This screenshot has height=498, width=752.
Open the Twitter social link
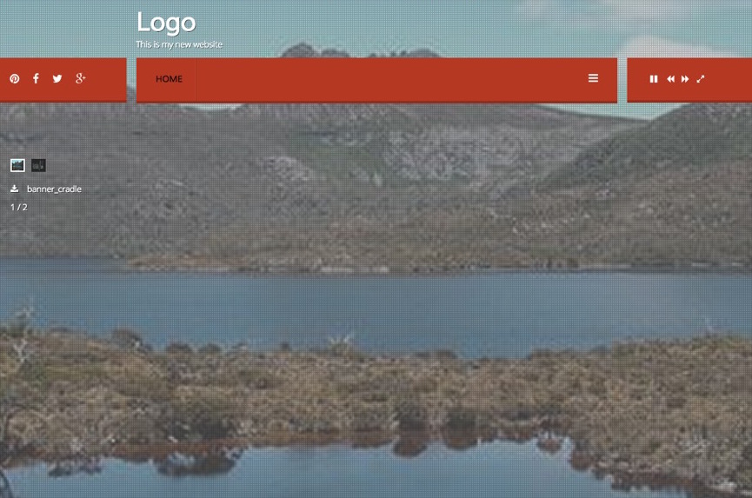(x=57, y=78)
